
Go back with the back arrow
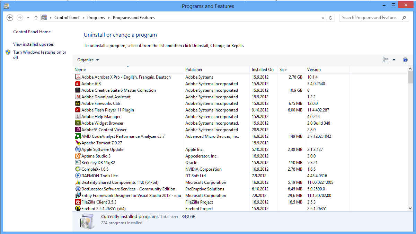point(10,18)
